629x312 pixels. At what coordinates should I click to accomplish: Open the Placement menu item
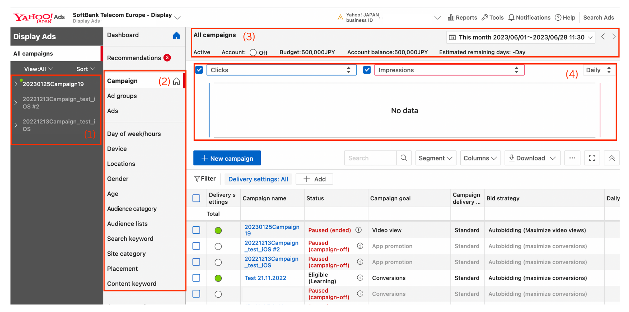pyautogui.click(x=122, y=268)
